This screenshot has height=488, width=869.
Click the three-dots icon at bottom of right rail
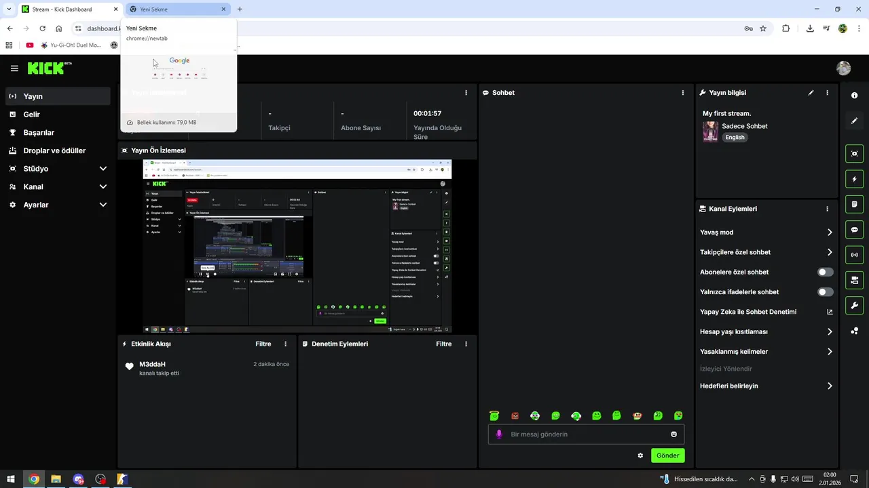[x=855, y=331]
